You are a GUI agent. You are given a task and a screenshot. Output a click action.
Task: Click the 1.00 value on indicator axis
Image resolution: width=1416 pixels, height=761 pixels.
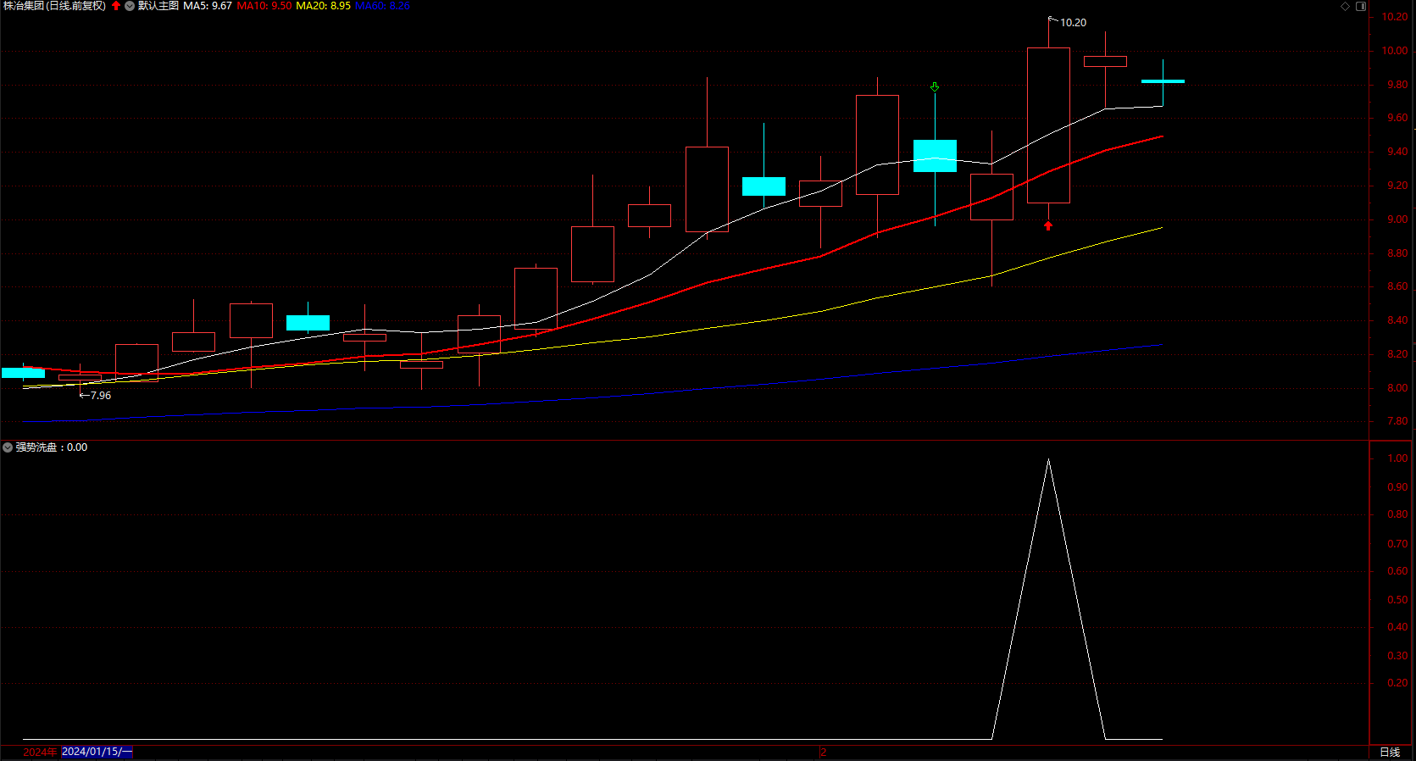[1397, 458]
